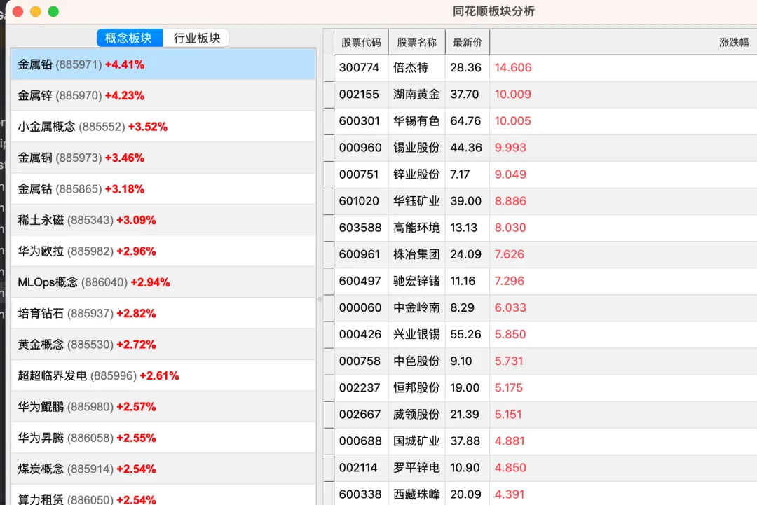Click stock code 002667

point(360,415)
